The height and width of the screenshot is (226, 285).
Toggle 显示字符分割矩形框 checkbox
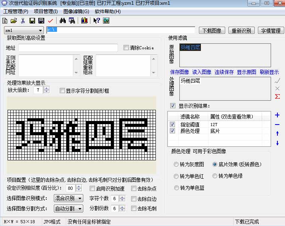(x=62, y=91)
